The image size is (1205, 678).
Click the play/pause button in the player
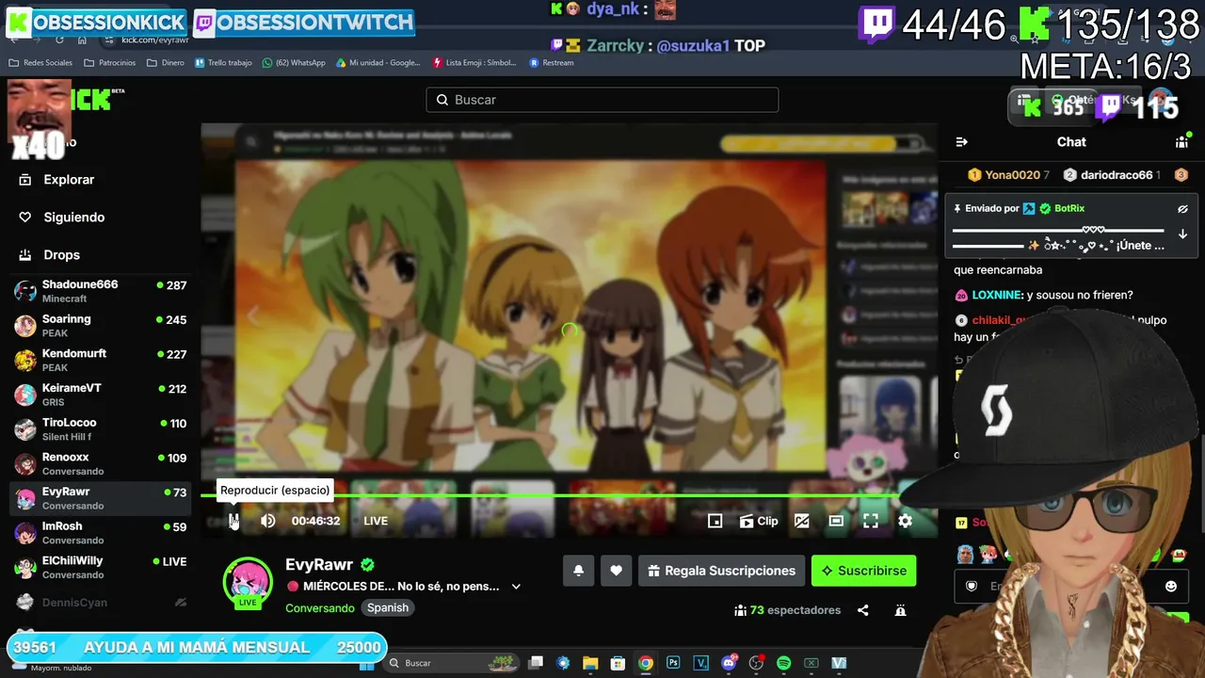click(x=233, y=521)
